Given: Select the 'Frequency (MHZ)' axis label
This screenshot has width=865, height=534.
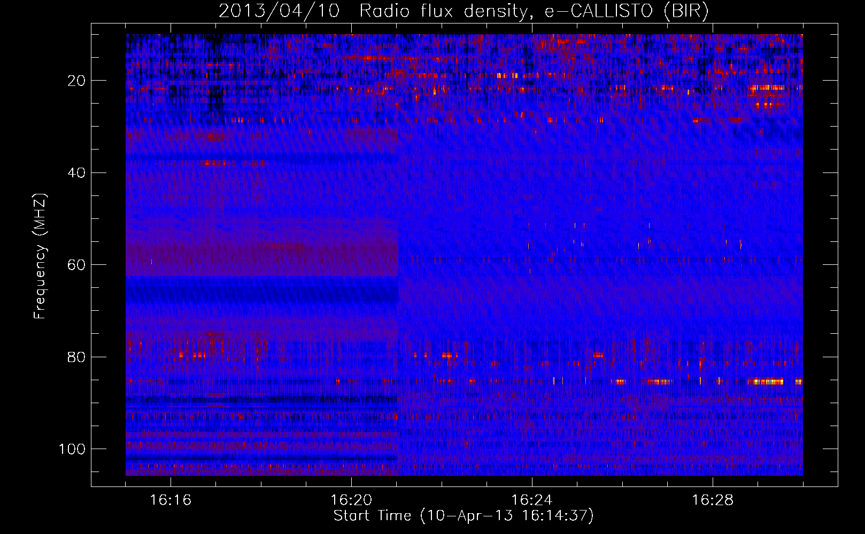Looking at the screenshot, I should click(40, 256).
